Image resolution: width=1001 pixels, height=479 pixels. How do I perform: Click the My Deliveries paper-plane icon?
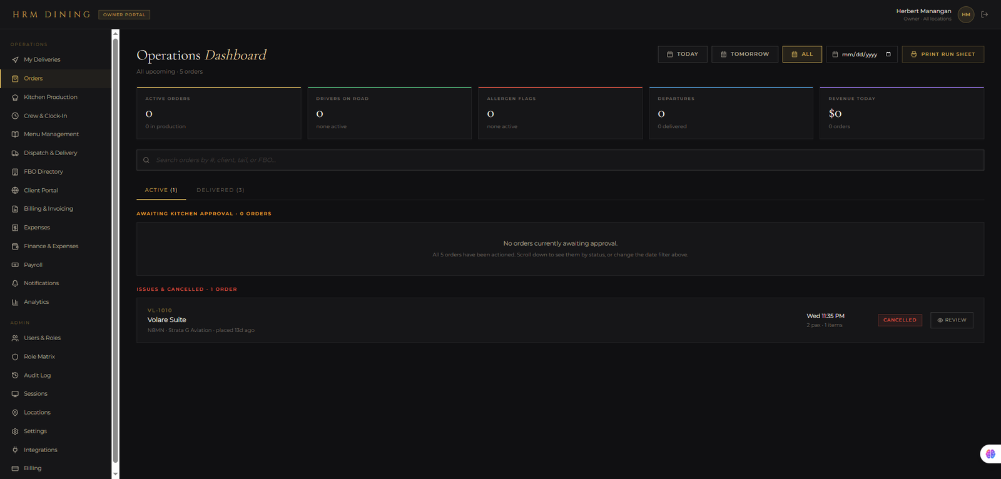pos(15,60)
